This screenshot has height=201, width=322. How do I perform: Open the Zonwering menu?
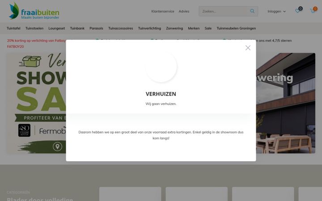point(174,28)
